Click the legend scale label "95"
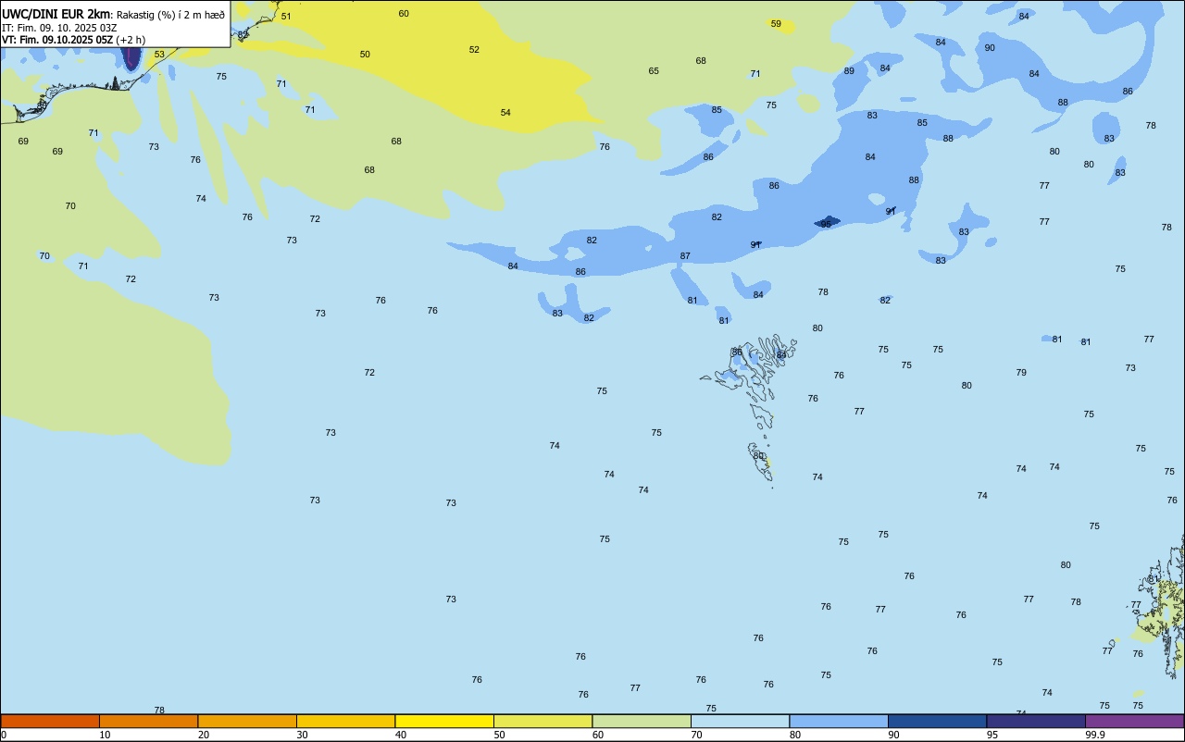The image size is (1185, 742). click(993, 735)
